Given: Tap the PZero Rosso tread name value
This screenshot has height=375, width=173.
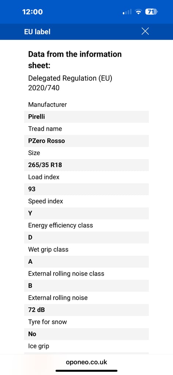Looking at the screenshot, I should (86, 141).
